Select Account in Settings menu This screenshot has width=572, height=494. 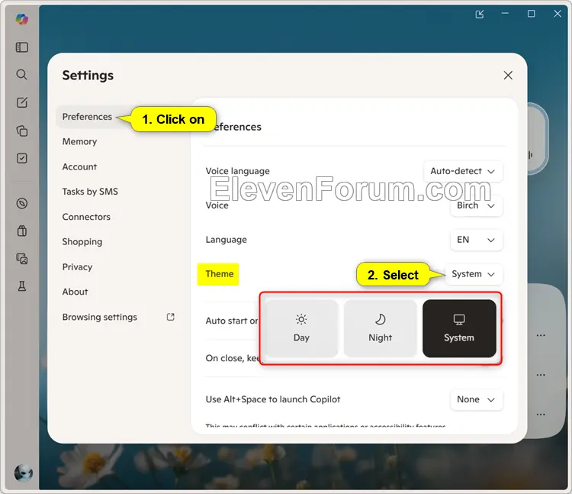(x=79, y=166)
